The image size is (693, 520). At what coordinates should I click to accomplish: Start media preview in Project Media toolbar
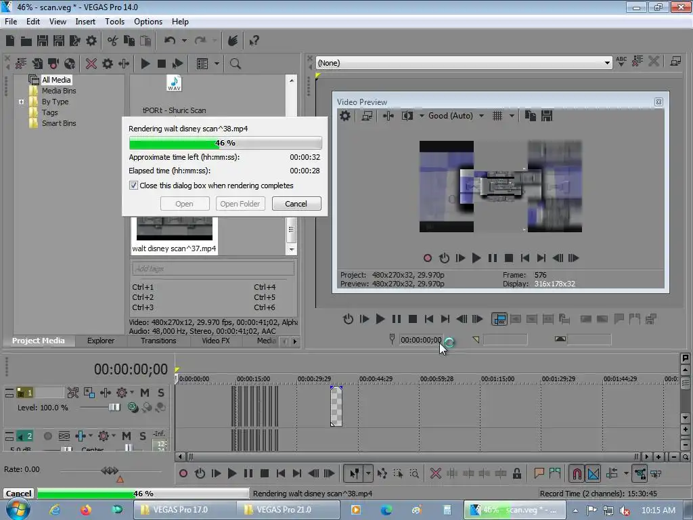click(146, 64)
